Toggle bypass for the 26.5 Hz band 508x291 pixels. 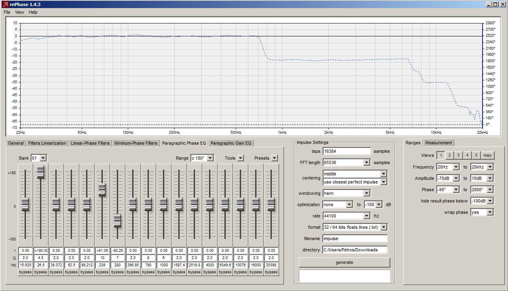41,272
